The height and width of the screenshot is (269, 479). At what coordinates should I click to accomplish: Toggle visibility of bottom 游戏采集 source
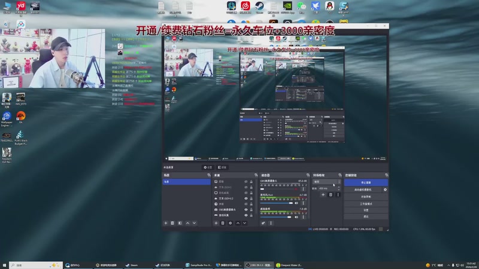(246, 215)
